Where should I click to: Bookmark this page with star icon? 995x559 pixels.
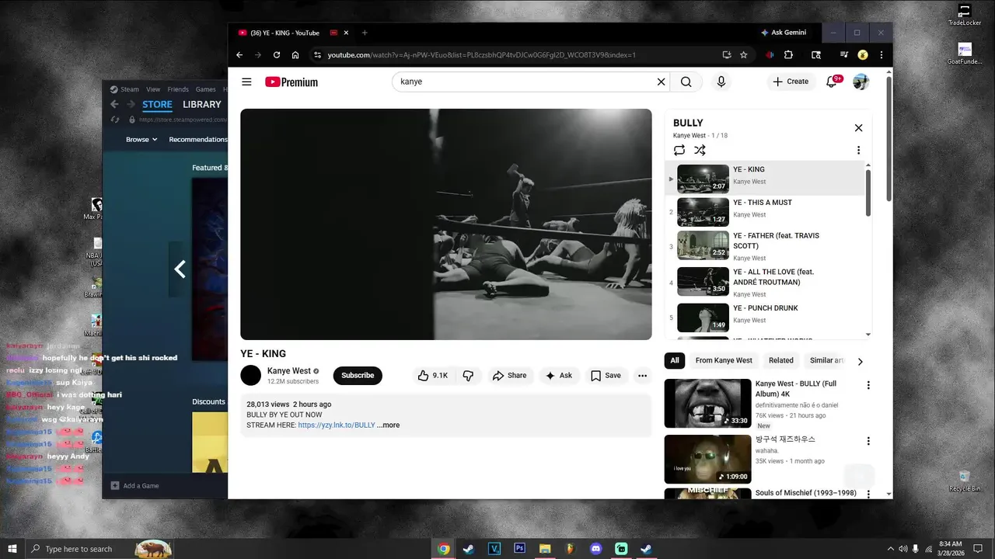point(743,55)
